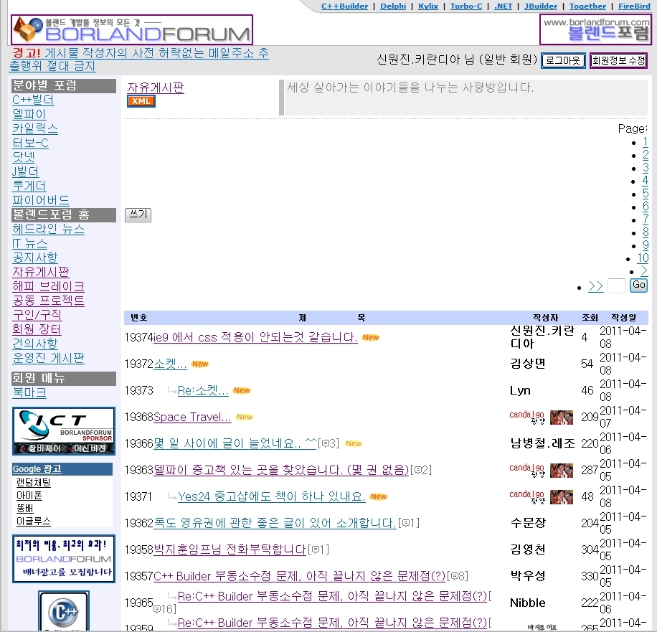This screenshot has width=657, height=632.
Task: Open the C++Builder top navigation link
Action: tap(344, 6)
